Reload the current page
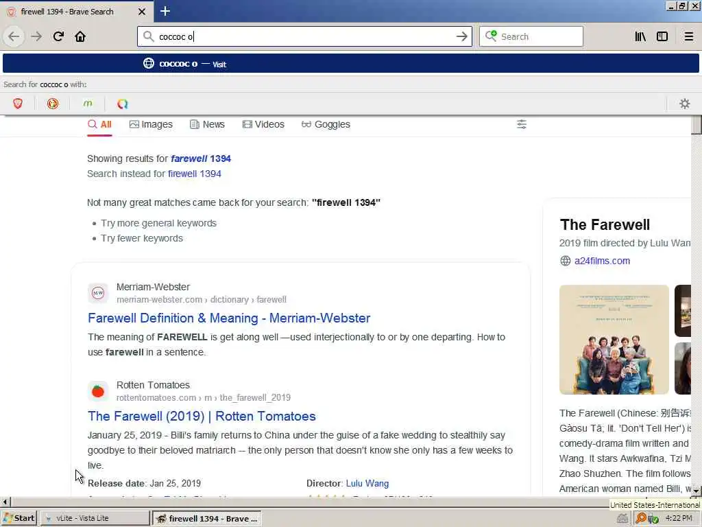Image resolution: width=702 pixels, height=527 pixels. coord(58,36)
